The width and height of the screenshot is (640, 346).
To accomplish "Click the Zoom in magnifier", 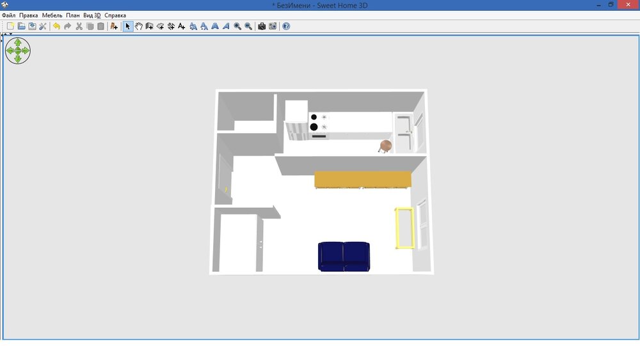I will coord(237,26).
